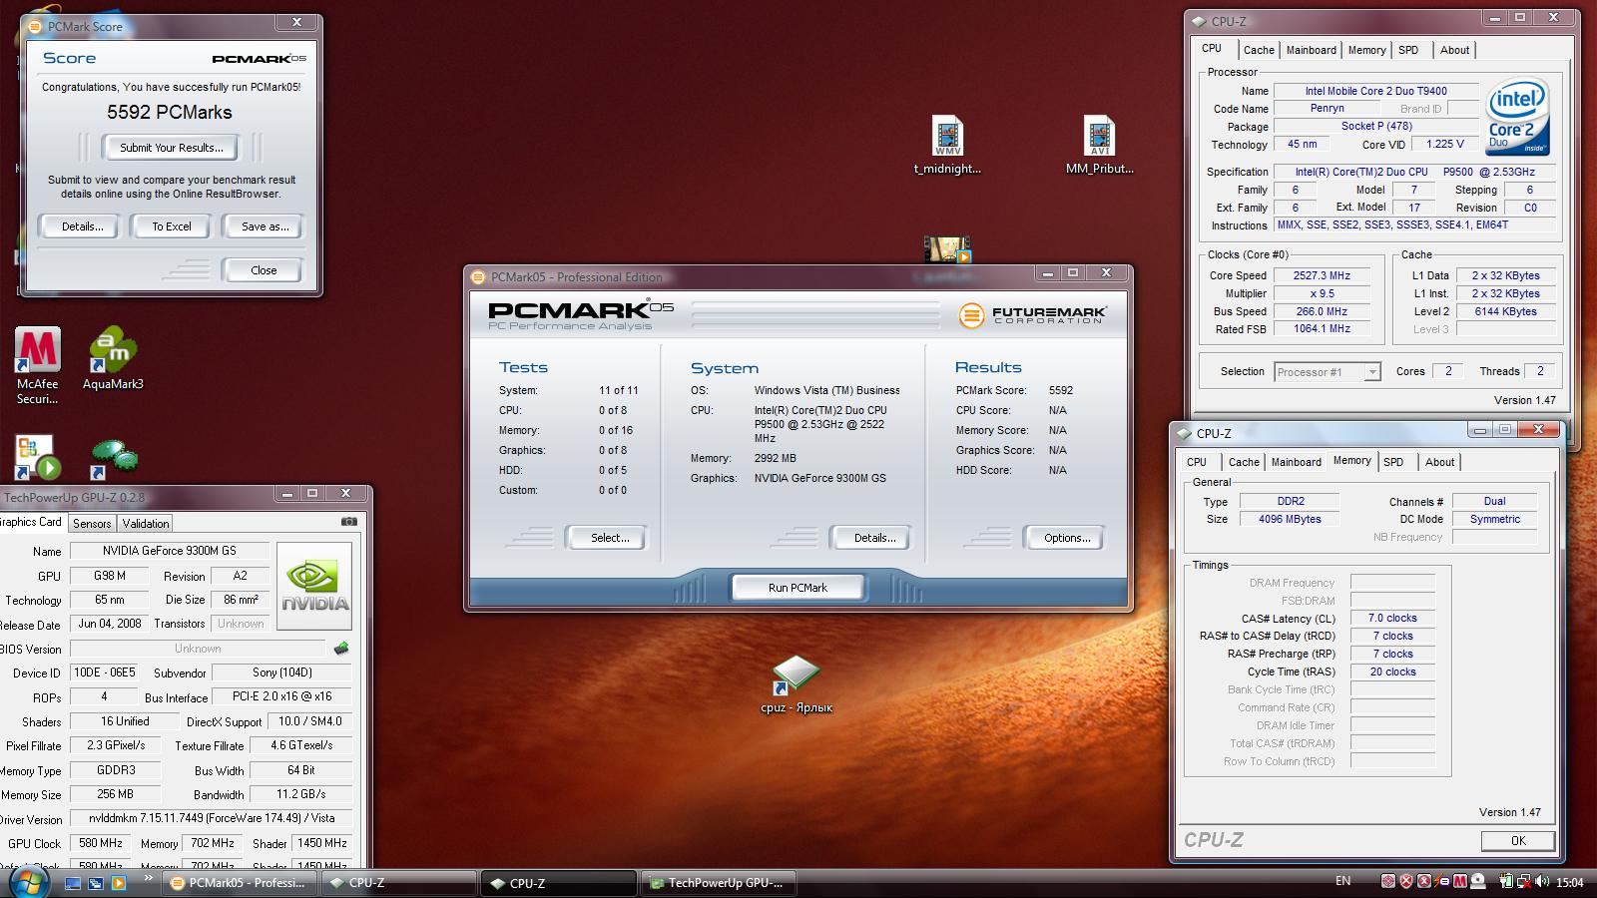This screenshot has width=1597, height=898.
Task: Click first CPU-Z taskbar button
Action: [399, 883]
